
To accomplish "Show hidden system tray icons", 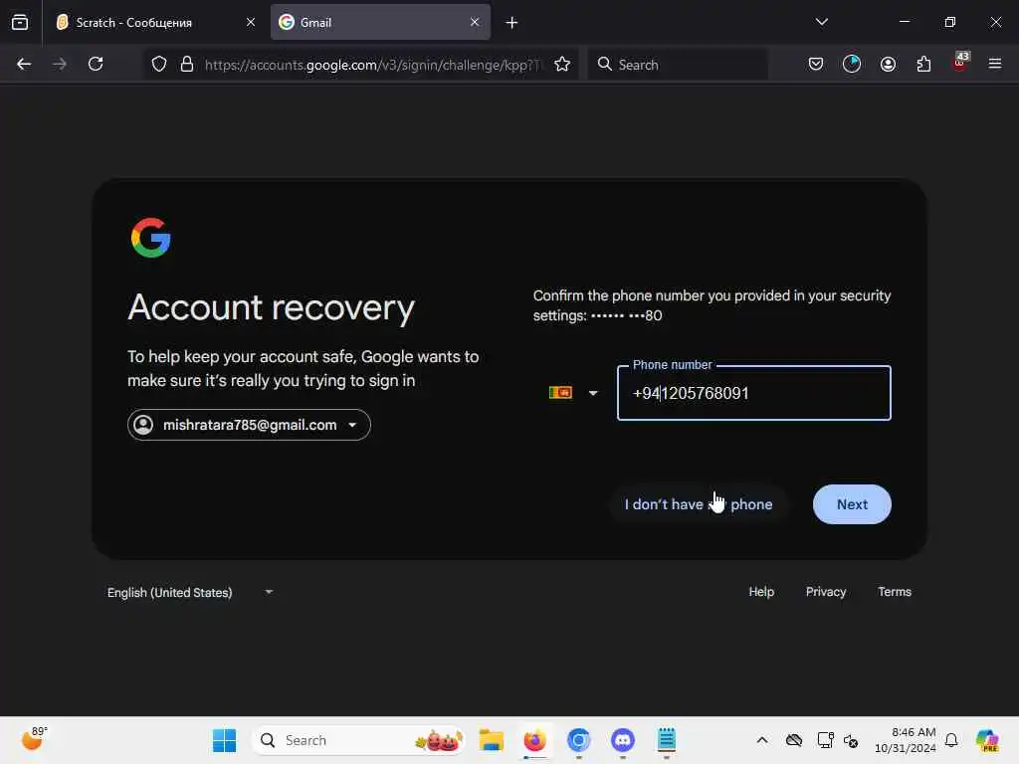I will point(762,740).
